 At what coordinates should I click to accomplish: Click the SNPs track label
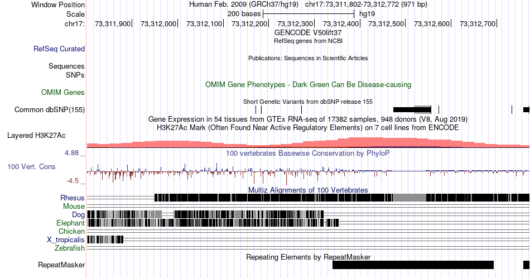point(75,75)
